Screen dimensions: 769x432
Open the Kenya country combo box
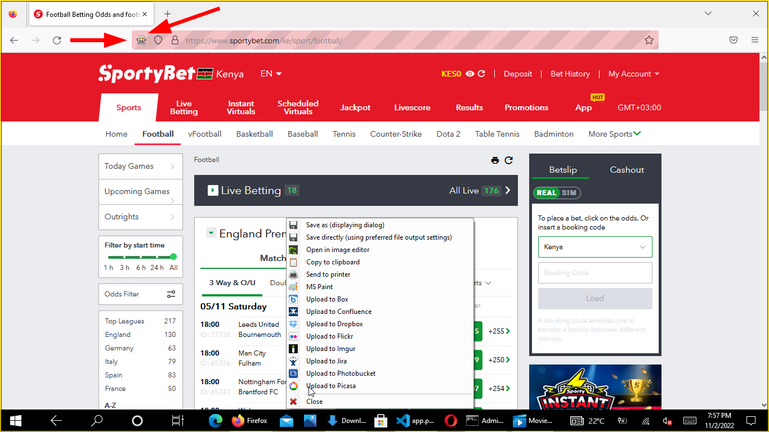595,247
